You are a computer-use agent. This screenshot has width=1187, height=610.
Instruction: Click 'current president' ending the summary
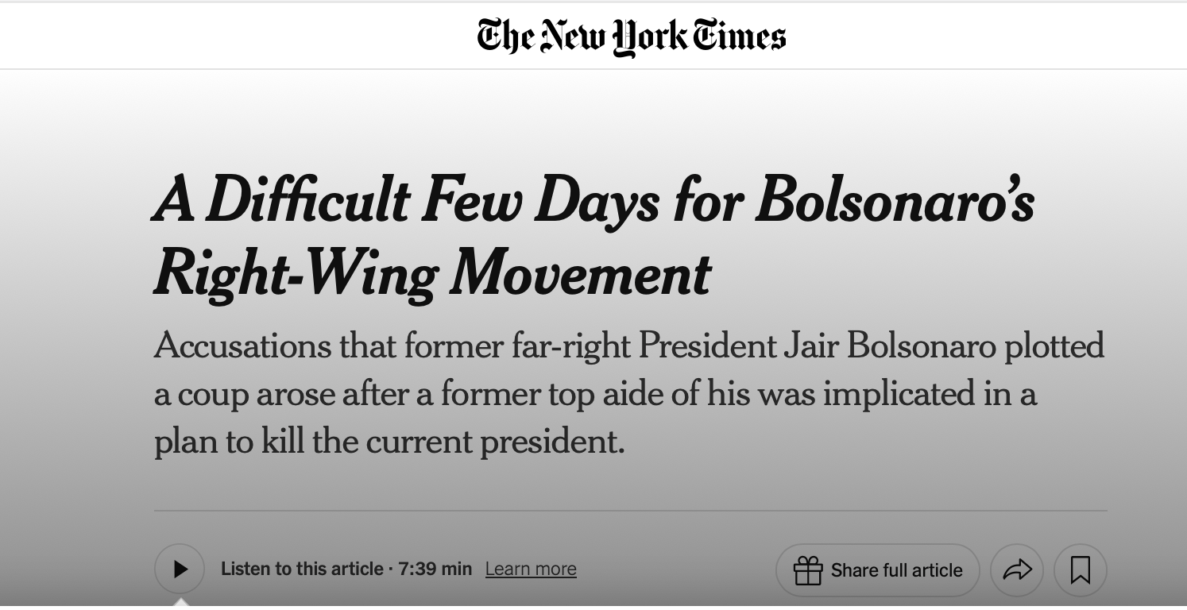pos(494,442)
